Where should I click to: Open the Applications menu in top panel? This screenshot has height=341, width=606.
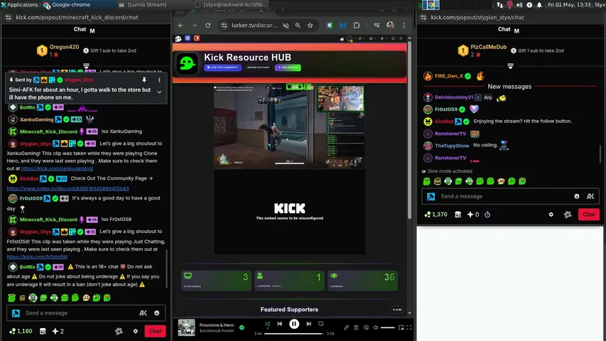(19, 5)
